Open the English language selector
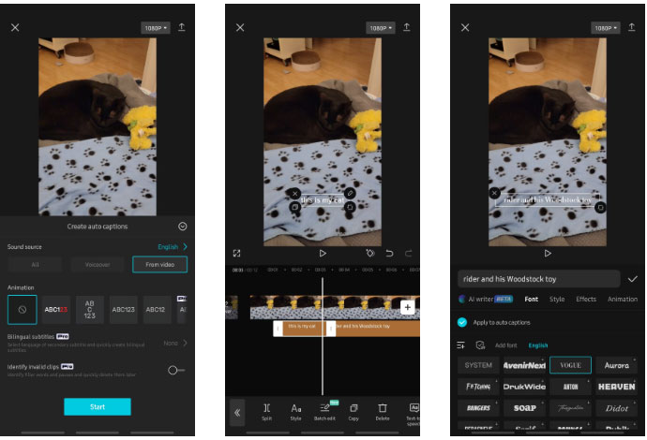The height and width of the screenshot is (440, 647). 172,246
